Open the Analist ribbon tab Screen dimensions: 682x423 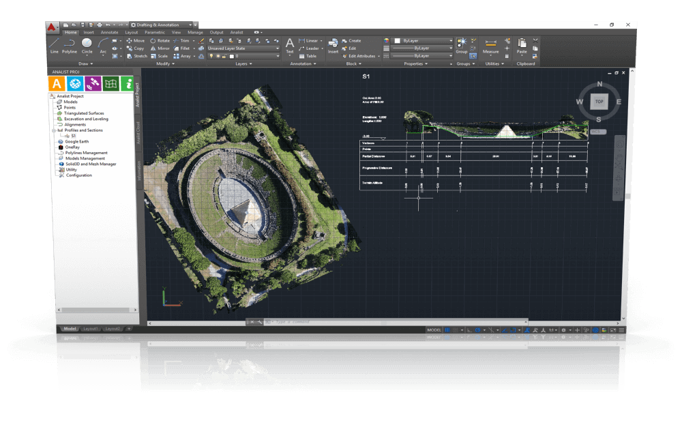[x=237, y=32]
